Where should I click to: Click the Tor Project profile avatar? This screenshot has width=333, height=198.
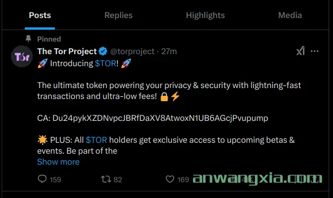[22, 56]
